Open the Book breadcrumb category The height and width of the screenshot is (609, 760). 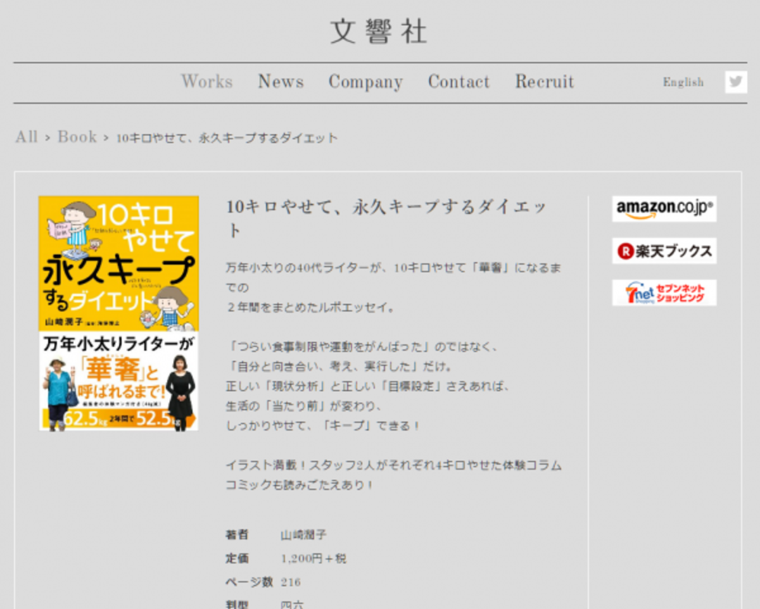point(78,137)
